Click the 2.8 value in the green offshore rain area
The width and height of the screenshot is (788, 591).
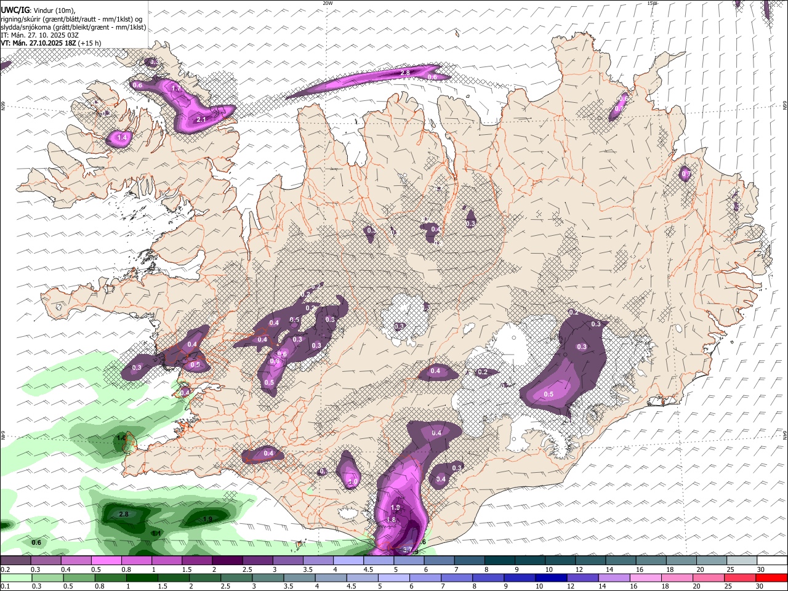point(124,514)
